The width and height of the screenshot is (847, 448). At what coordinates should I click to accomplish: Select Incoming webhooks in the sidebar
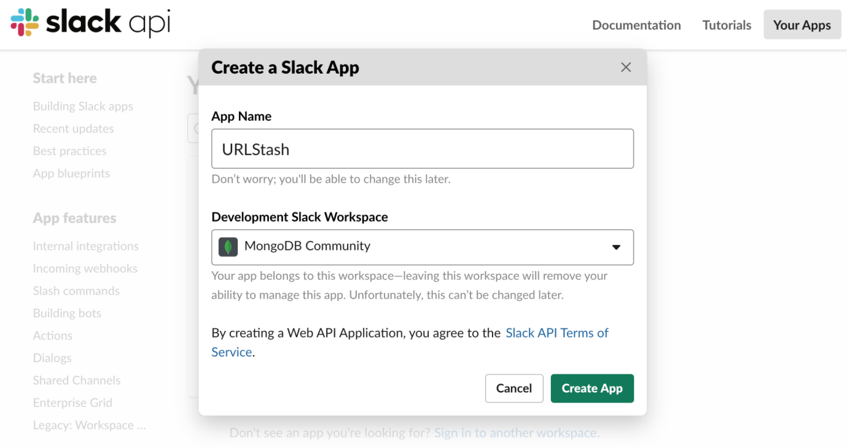[85, 268]
